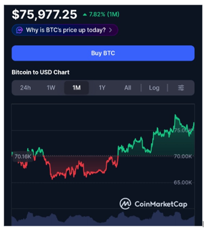The image size is (205, 230).
Task: Click the $75,977.25 price value
Action: pyautogui.click(x=44, y=14)
